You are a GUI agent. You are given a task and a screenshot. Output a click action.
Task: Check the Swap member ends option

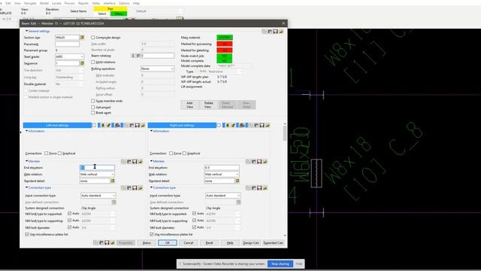(93, 101)
